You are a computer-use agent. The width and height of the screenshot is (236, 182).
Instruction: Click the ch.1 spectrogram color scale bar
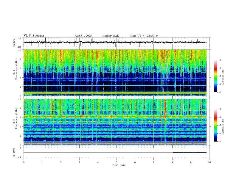[x=215, y=76]
